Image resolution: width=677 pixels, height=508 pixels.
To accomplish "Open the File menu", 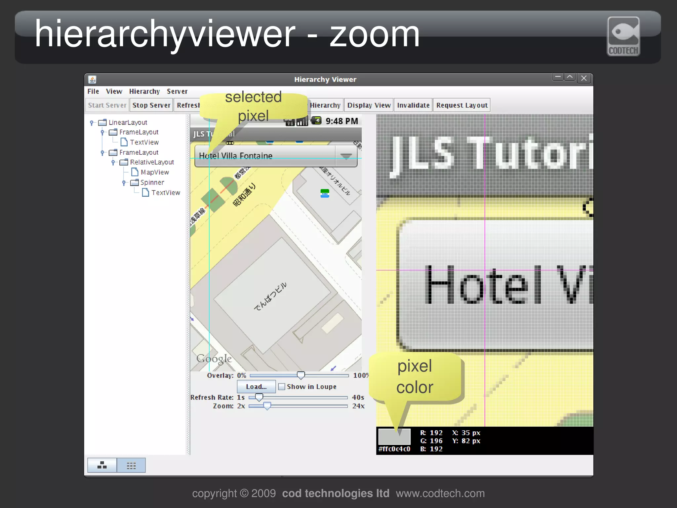I will (x=93, y=92).
